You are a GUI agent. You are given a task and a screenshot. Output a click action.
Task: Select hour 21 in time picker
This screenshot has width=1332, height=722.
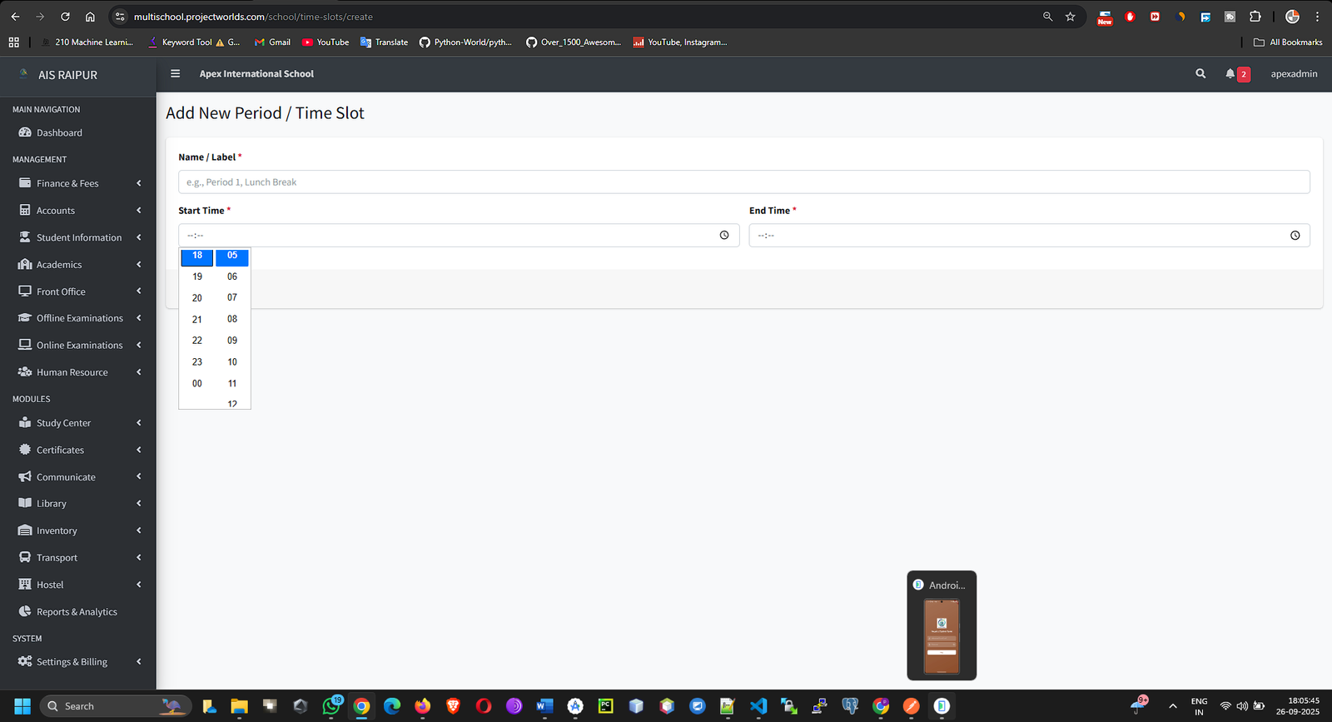click(x=197, y=320)
